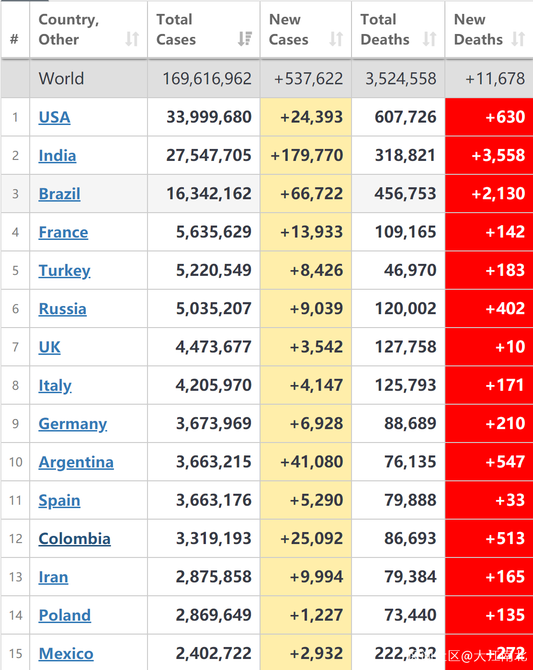Go to Brazil's country page
533x670 pixels.
(x=59, y=194)
